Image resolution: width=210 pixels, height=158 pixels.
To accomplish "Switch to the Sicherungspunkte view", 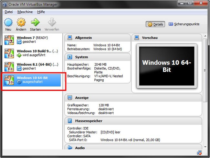I will (184, 24).
